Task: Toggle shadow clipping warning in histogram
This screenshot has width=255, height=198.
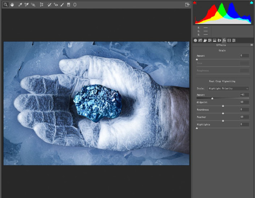Action: (195, 3)
